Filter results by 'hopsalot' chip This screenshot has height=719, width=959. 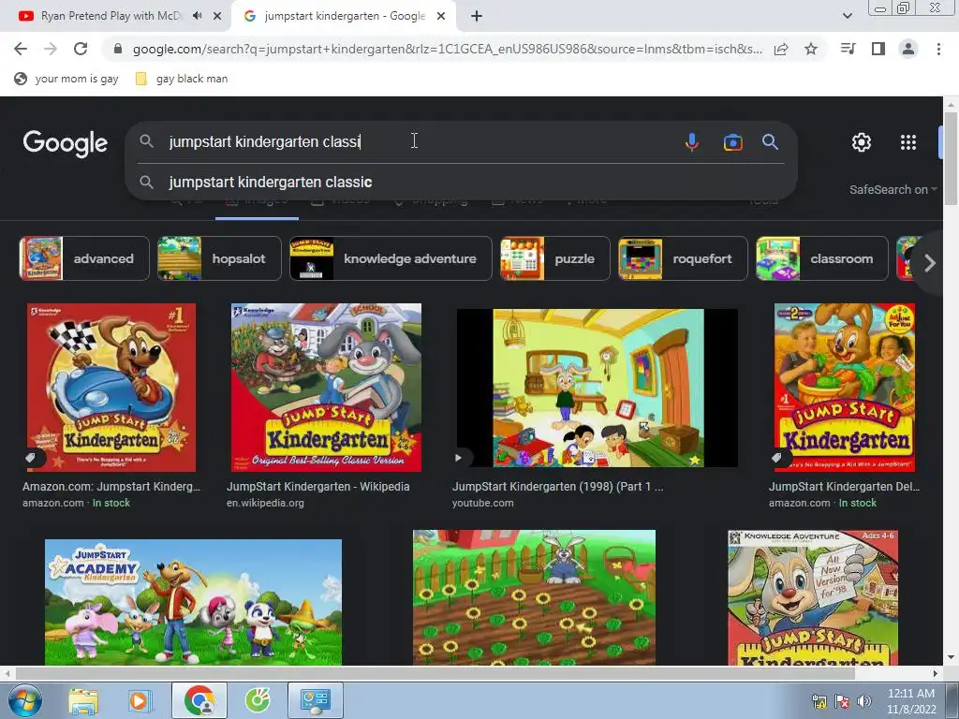[x=219, y=258]
